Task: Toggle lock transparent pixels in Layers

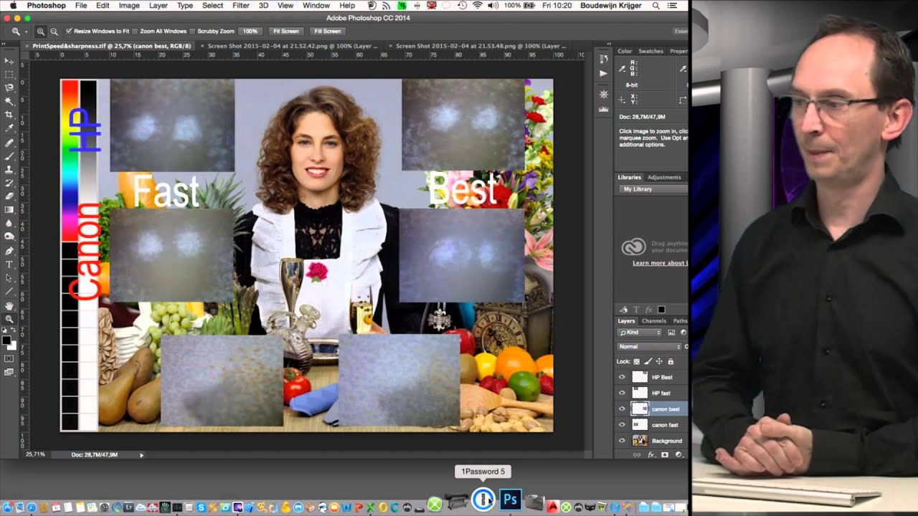Action: coord(637,362)
